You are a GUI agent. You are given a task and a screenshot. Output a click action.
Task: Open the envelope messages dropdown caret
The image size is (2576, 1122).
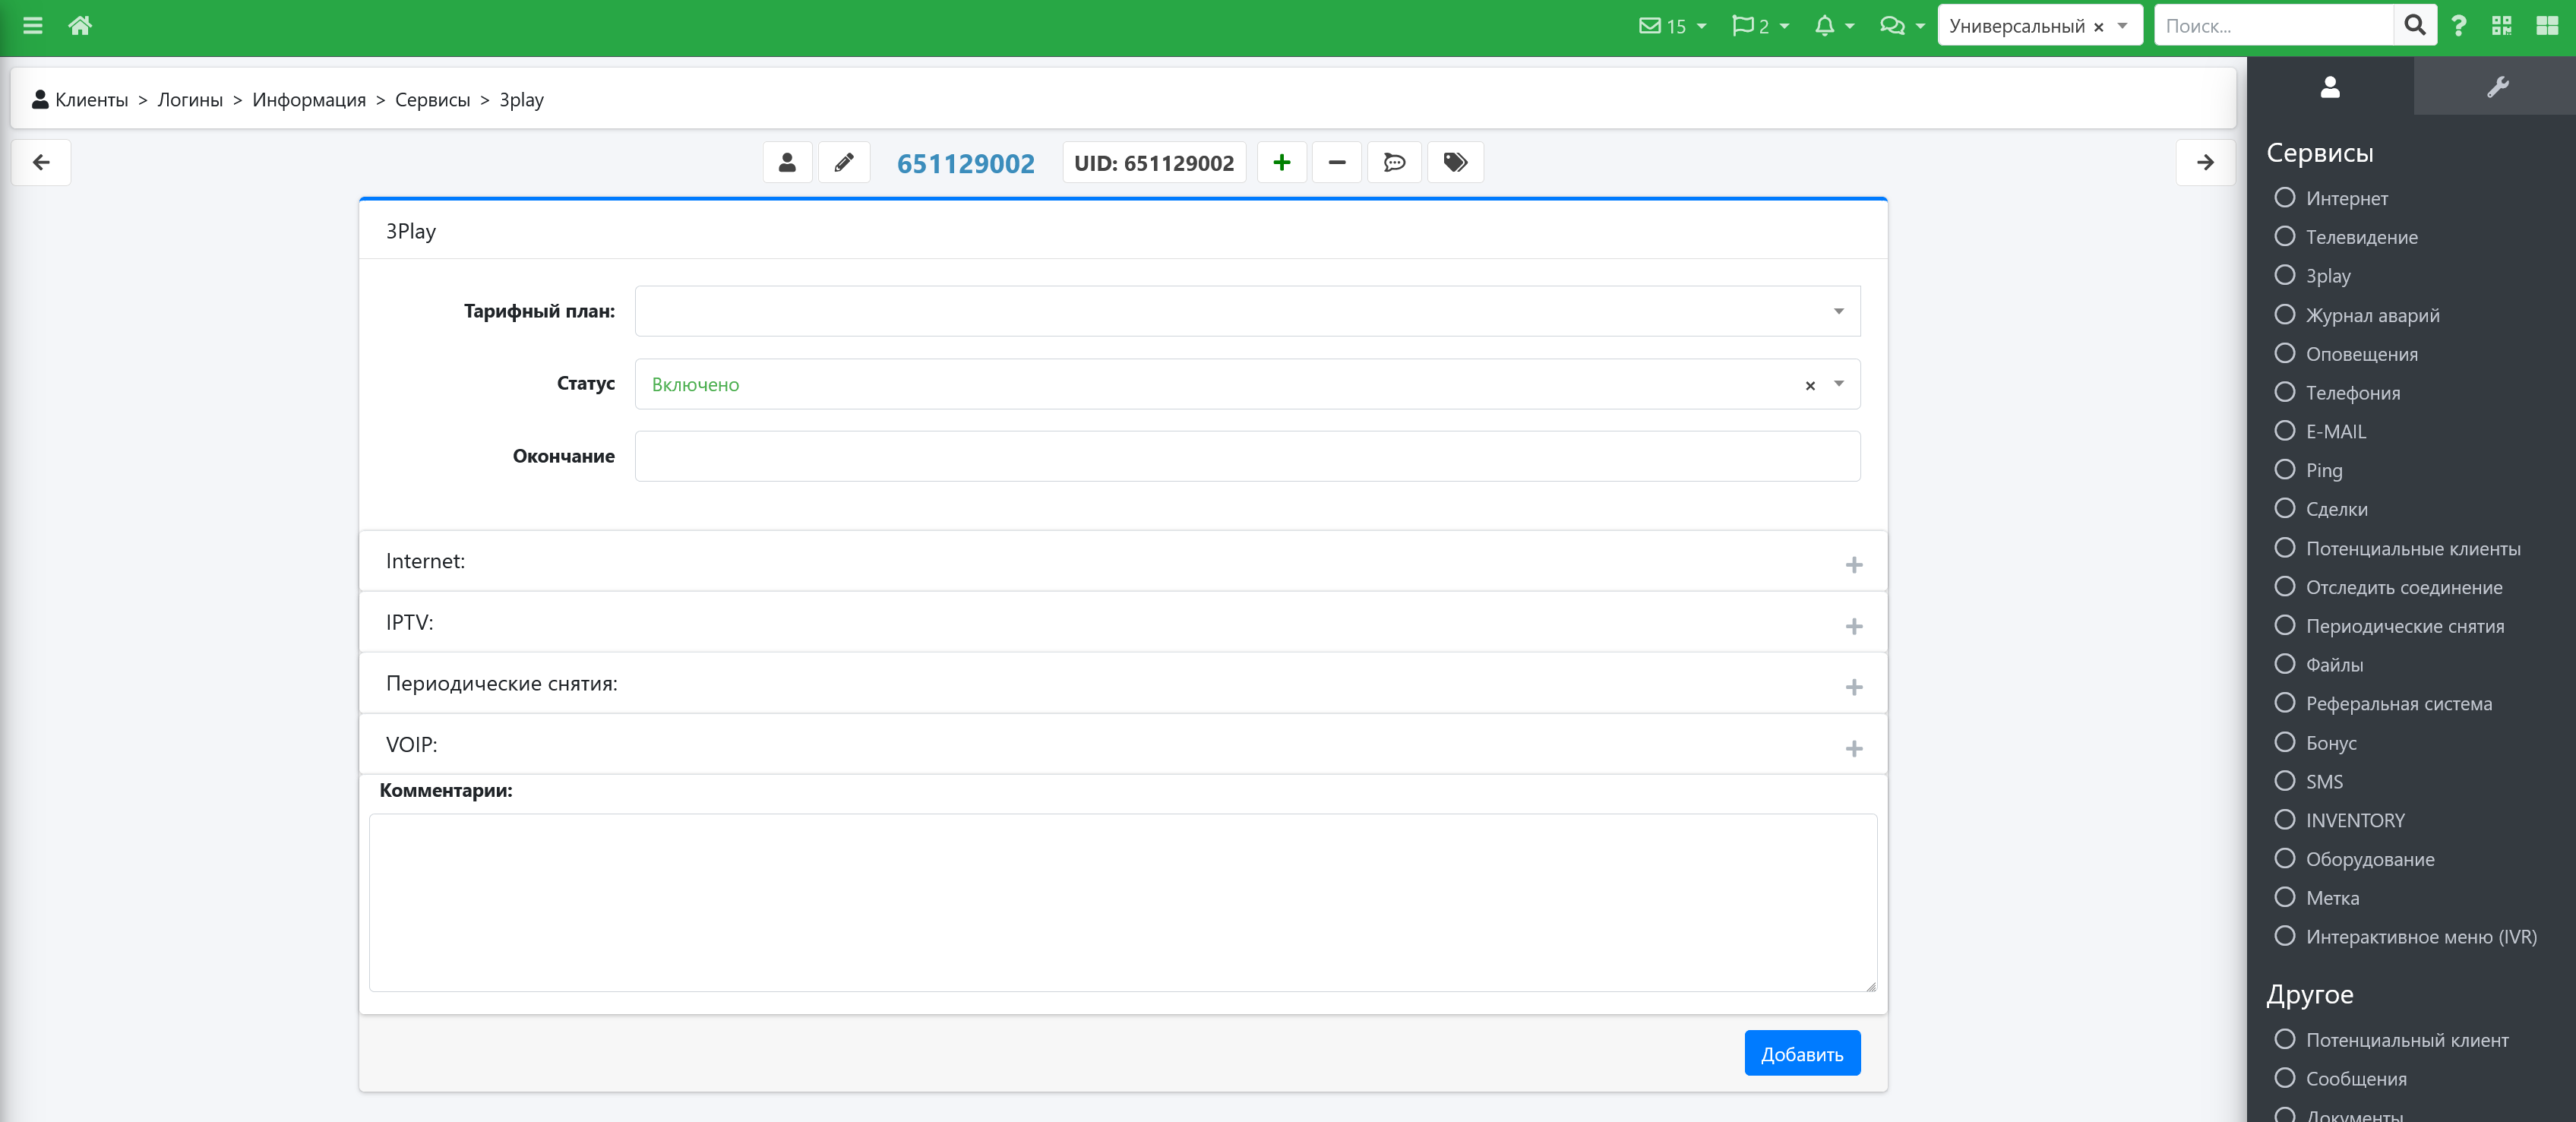[1701, 27]
